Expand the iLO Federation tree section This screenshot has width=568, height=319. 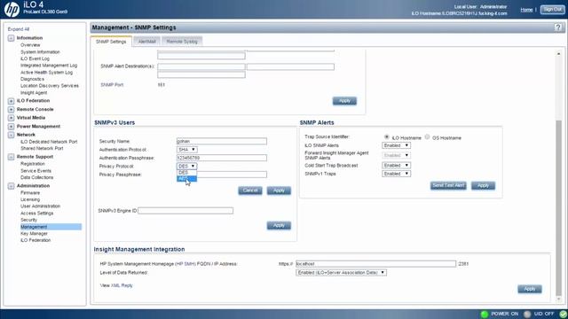11,101
